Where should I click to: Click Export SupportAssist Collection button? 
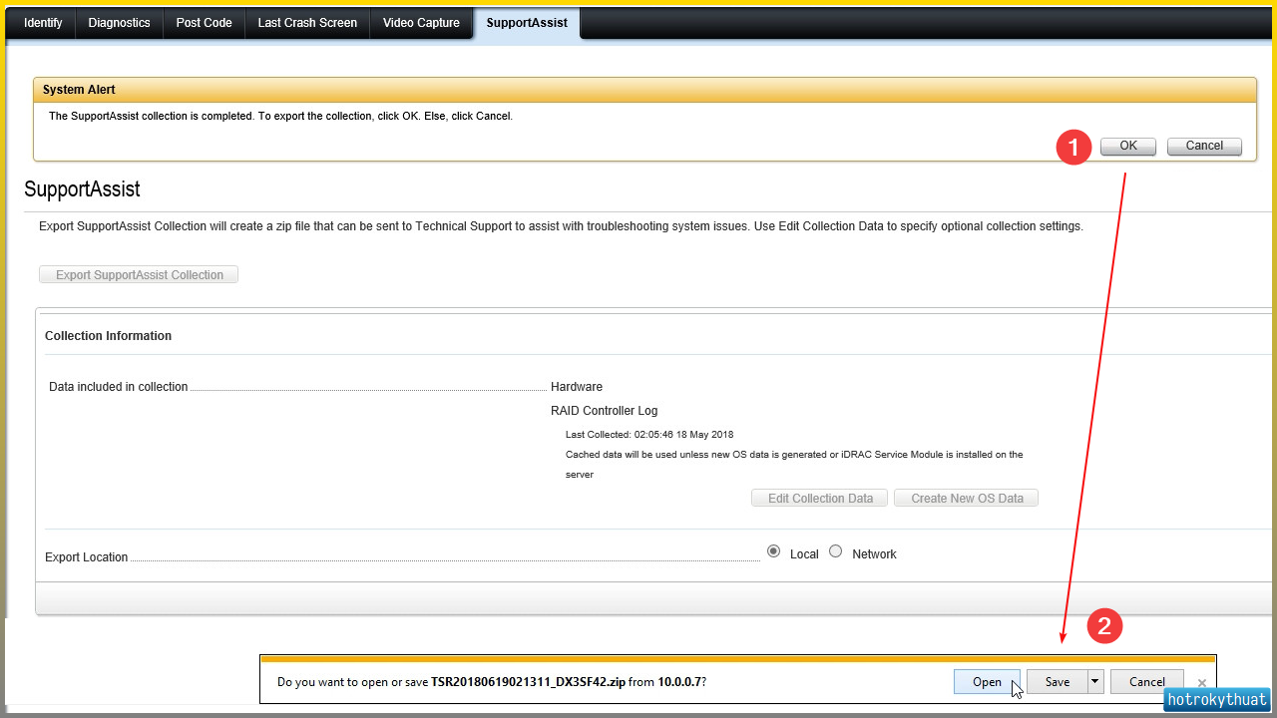(139, 274)
